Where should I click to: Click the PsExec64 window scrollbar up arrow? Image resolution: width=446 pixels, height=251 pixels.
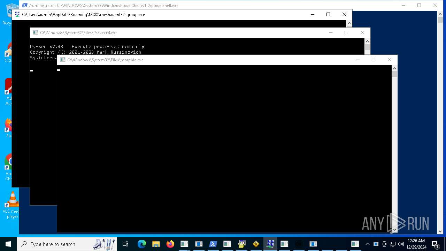point(367,41)
